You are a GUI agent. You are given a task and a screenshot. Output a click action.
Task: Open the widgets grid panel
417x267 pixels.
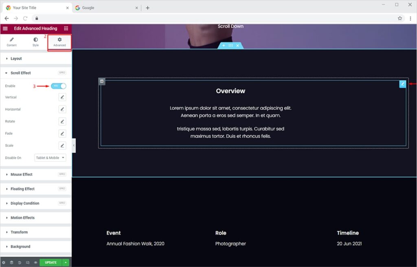tap(66, 29)
